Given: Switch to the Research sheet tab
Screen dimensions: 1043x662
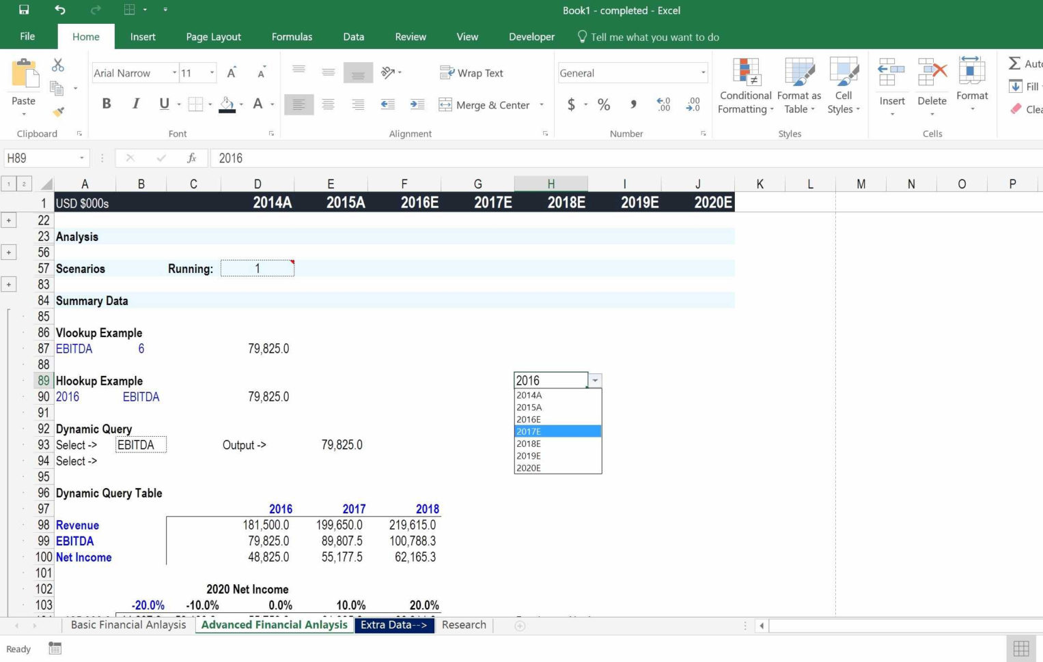Looking at the screenshot, I should [x=464, y=624].
